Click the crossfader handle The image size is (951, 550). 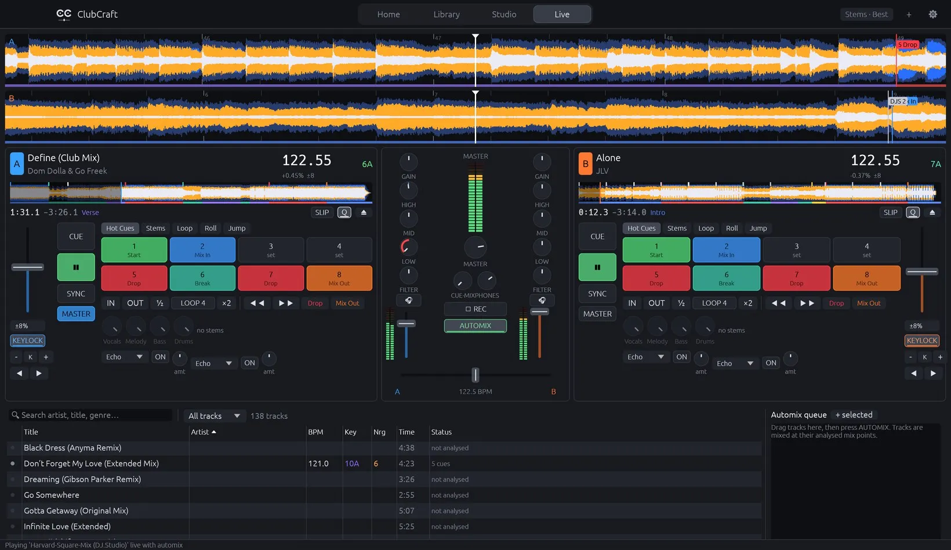[x=475, y=375]
